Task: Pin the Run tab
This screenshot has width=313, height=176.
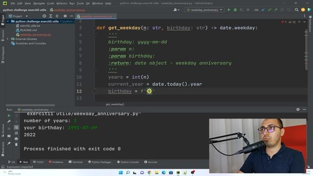Action: click(9, 143)
